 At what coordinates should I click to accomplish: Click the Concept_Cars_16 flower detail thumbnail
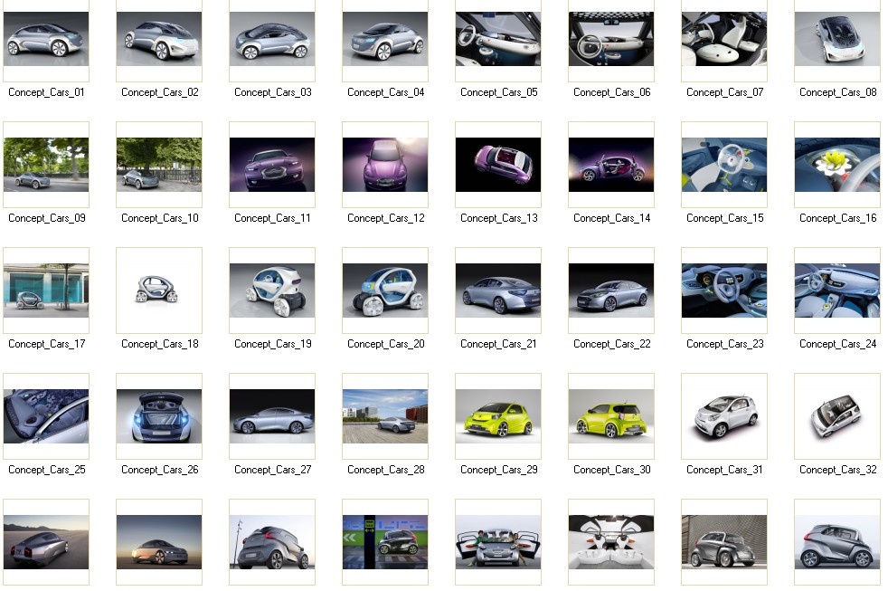pyautogui.click(x=837, y=165)
